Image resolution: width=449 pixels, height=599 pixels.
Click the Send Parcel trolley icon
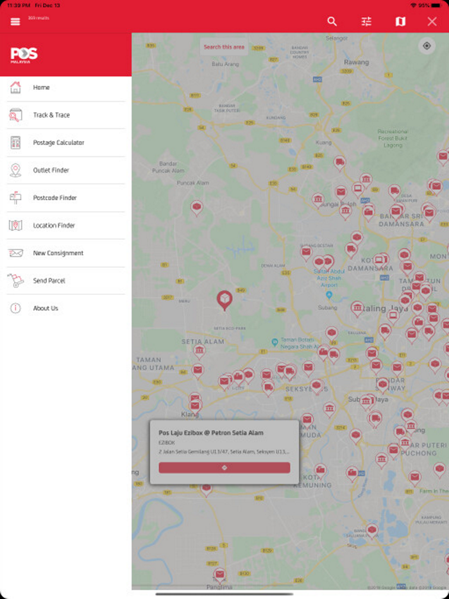(x=15, y=280)
